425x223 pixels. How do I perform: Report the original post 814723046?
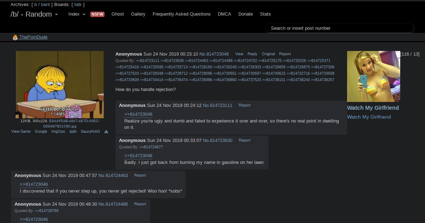[285, 54]
